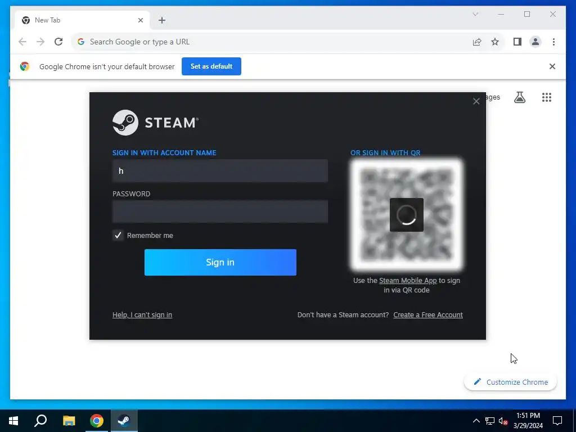This screenshot has width=576, height=432.
Task: Minimize the Chrome window
Action: (x=501, y=14)
